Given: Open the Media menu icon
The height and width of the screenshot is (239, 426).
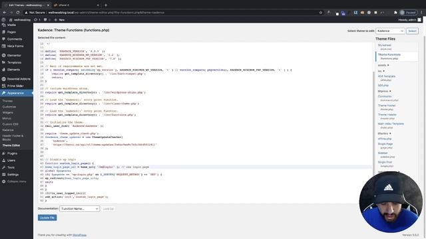Looking at the screenshot, I should 4,25.
